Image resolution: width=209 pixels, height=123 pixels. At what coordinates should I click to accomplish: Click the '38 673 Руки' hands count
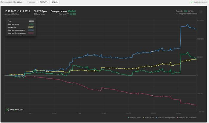40,11
